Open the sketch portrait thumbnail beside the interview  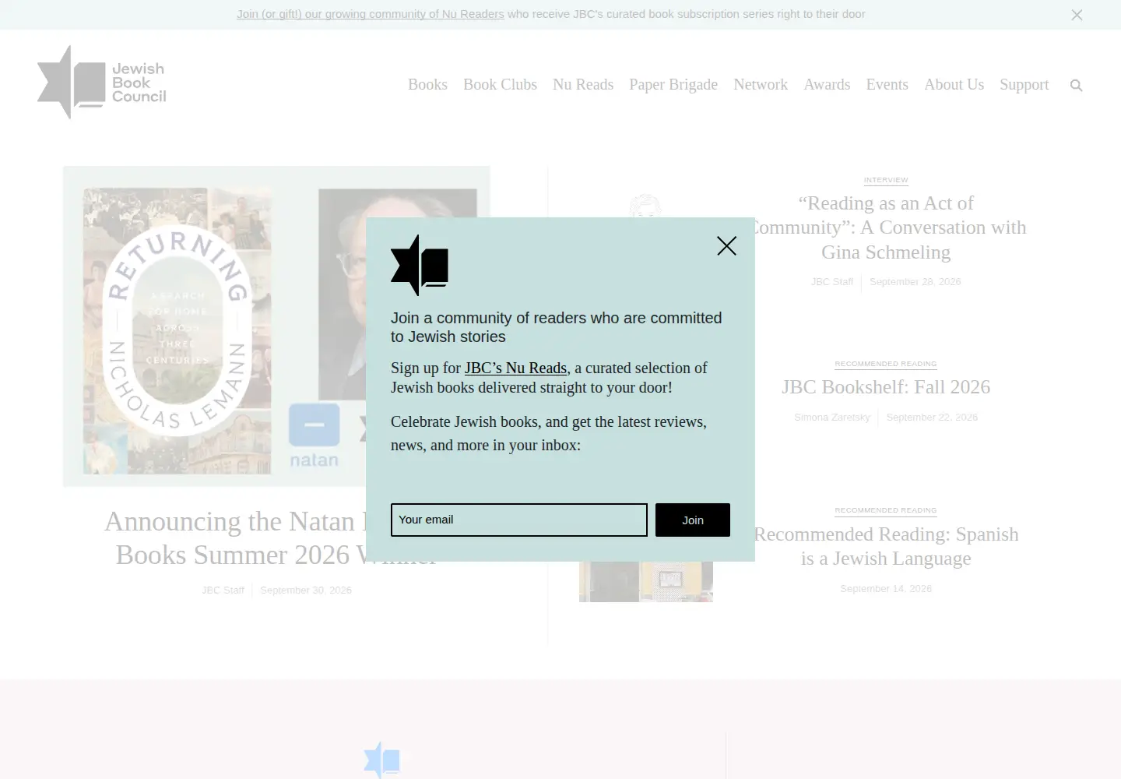pyautogui.click(x=645, y=206)
